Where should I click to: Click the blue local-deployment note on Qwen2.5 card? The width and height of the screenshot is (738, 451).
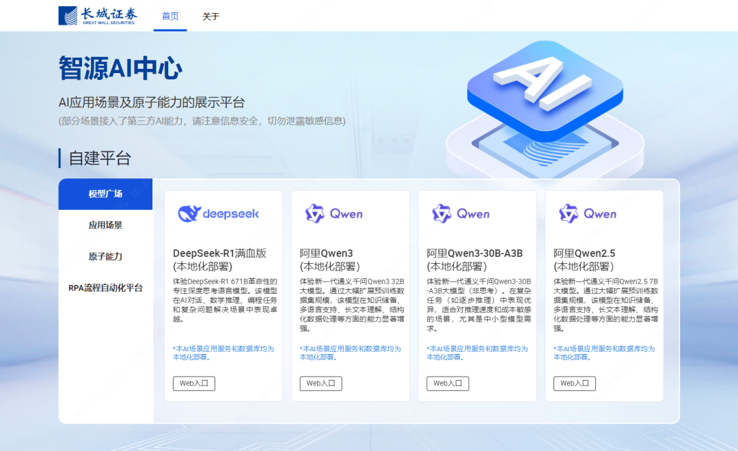[x=604, y=353]
